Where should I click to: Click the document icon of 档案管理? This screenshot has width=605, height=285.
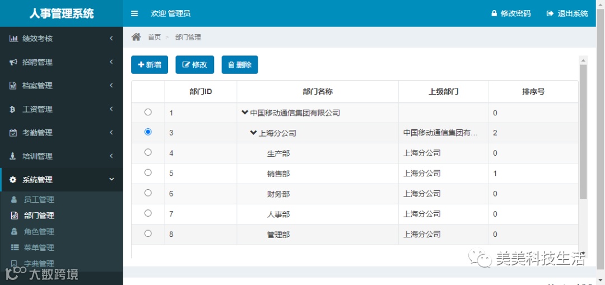click(x=13, y=86)
